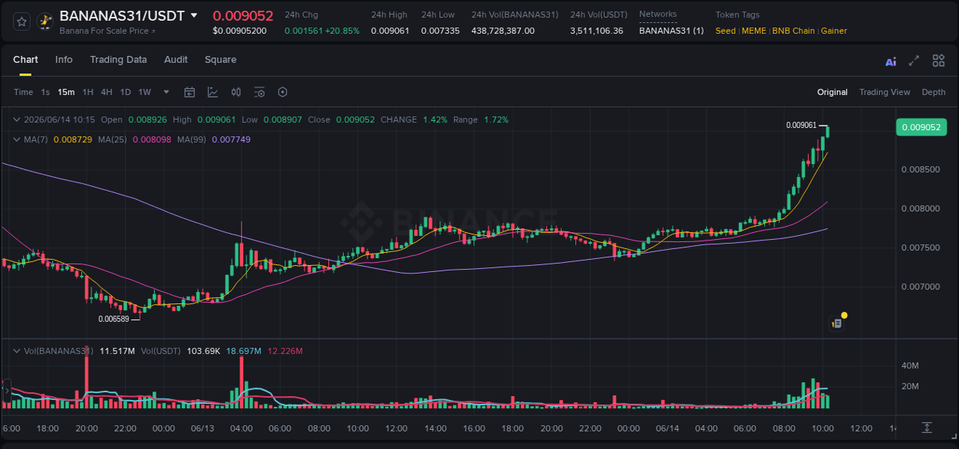Screen dimensions: 959x449
Task: Add BANANAS31/USDT to favorites with star icon
Action: click(x=22, y=21)
